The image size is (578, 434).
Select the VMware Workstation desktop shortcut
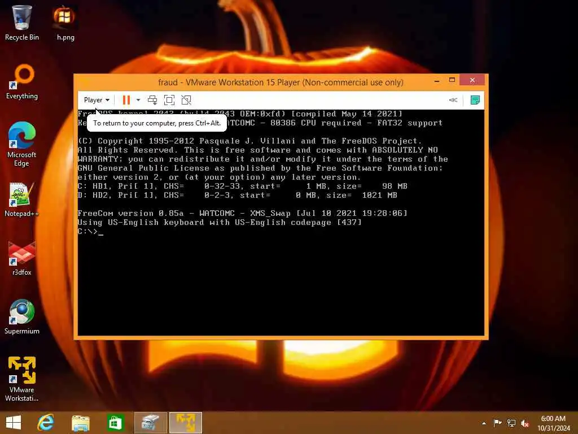pos(22,379)
